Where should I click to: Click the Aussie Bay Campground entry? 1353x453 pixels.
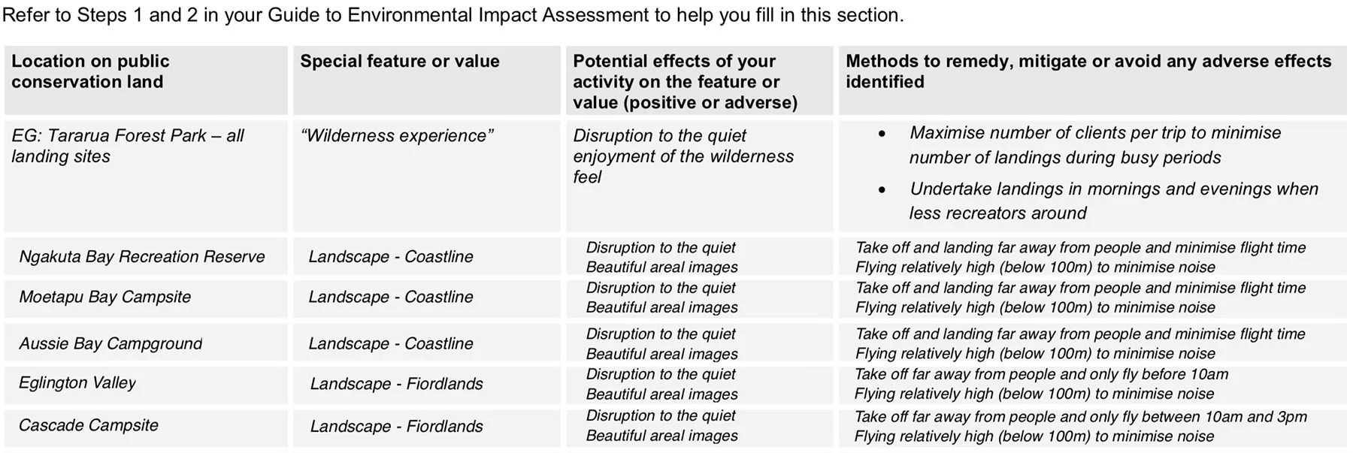point(110,344)
